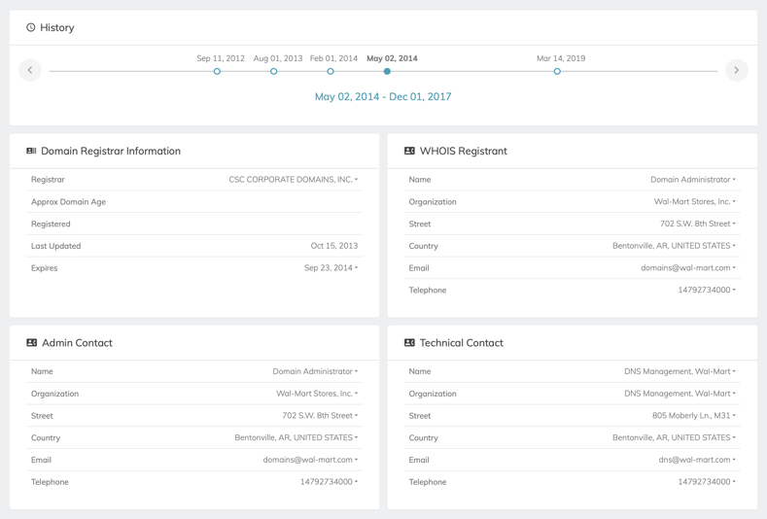The width and height of the screenshot is (767, 519).
Task: Open Admin Contact country Bentonville dropdown
Action: pyautogui.click(x=296, y=437)
